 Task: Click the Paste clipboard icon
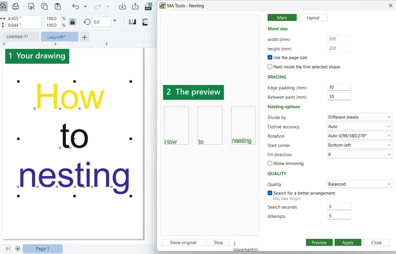[58, 6]
